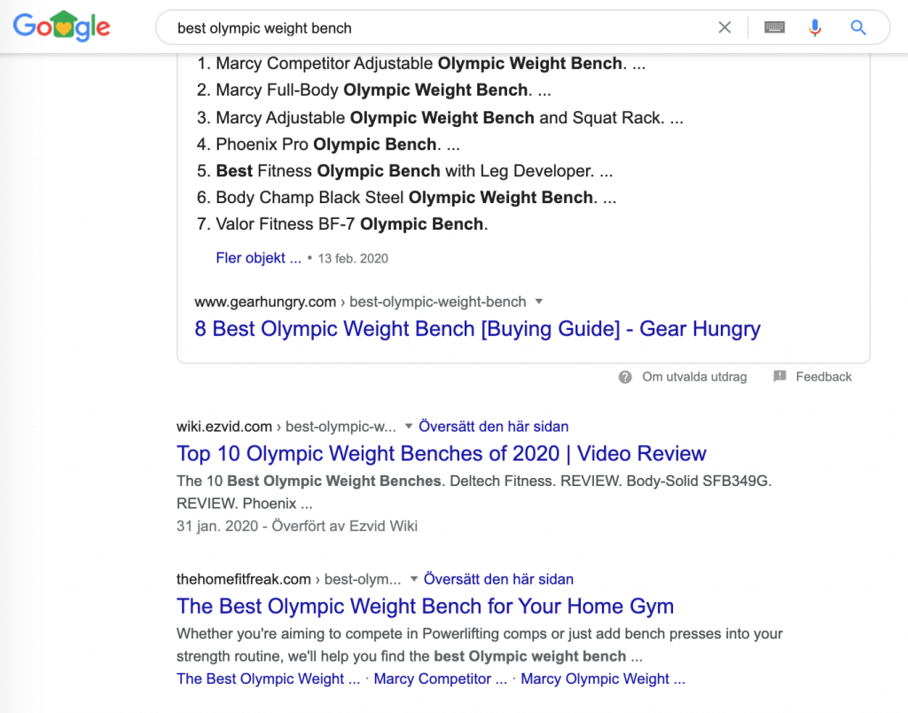Open Top 10 Olympic Weight Benches result
Screen dimensions: 908x713
(x=442, y=453)
